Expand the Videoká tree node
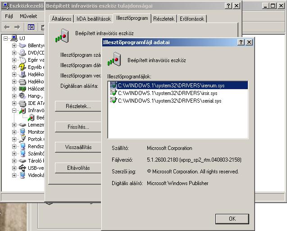The width and height of the screenshot is (287, 231). pyautogui.click(x=14, y=175)
